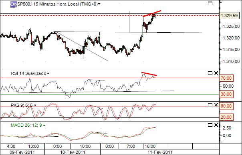Click the 10-Fev-2011 date label
Viewport: 242px width, 155px height.
[x=73, y=152]
